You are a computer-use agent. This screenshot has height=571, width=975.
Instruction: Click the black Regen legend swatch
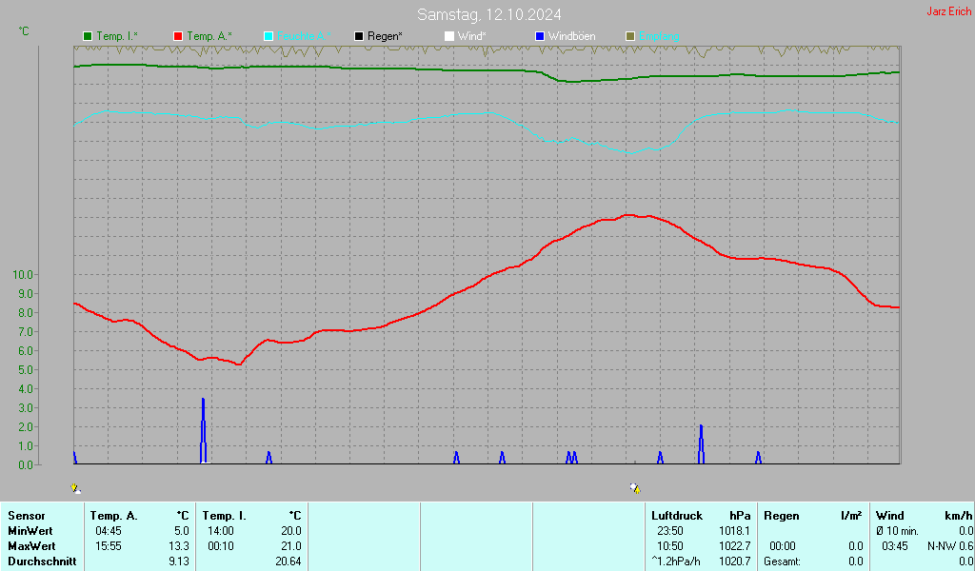(359, 37)
